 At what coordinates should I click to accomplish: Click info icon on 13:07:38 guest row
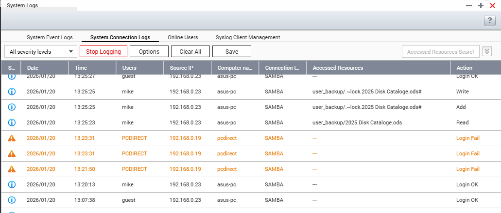click(x=12, y=200)
